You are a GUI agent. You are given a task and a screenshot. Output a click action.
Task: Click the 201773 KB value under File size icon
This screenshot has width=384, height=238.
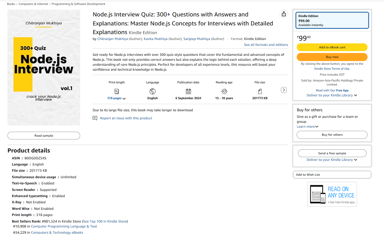tap(260, 98)
